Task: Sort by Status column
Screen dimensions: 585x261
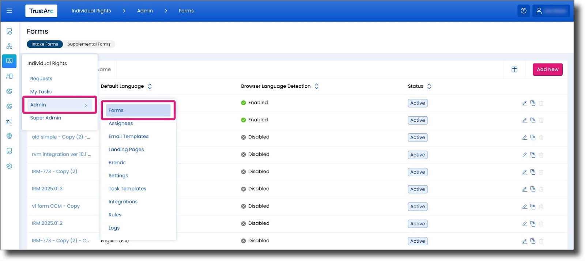Action: click(429, 86)
